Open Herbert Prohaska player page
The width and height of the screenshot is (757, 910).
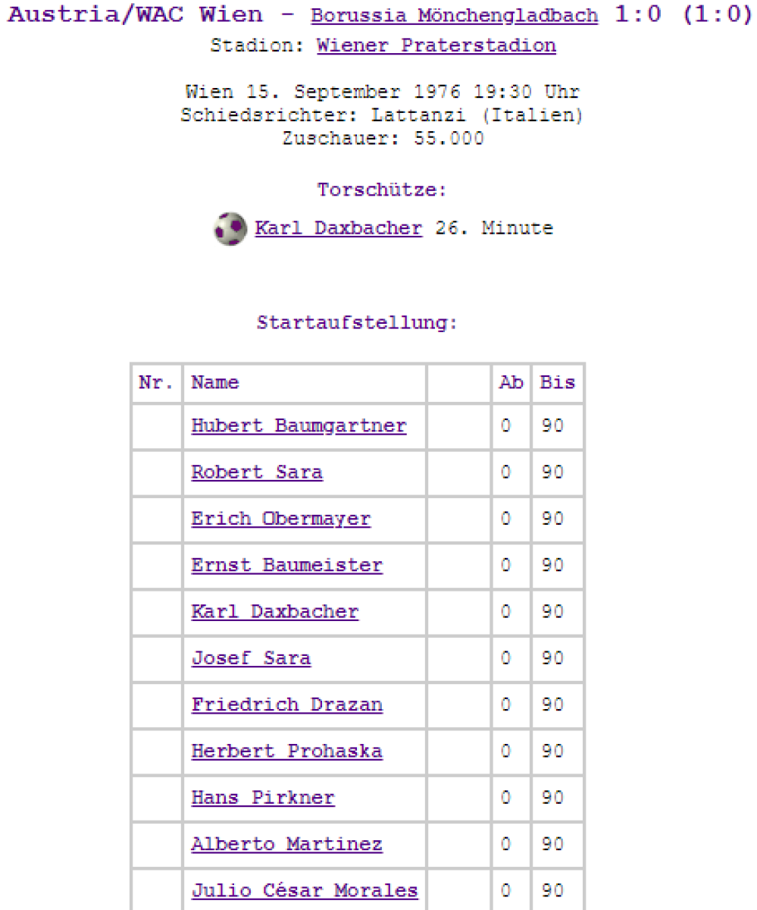pyautogui.click(x=287, y=751)
